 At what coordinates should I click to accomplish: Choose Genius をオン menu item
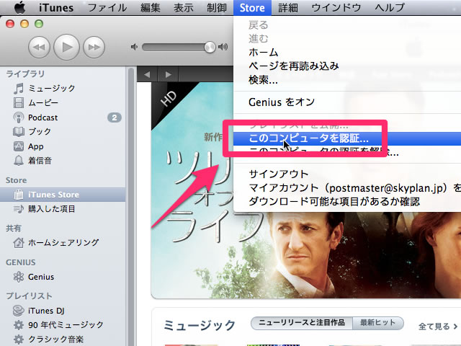(347, 102)
